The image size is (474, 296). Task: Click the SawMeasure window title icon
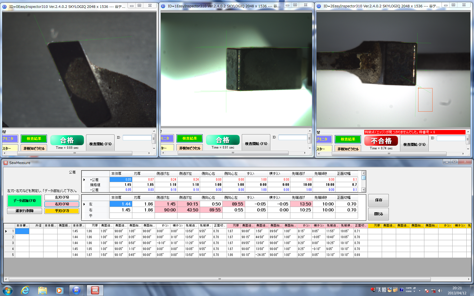(6, 163)
